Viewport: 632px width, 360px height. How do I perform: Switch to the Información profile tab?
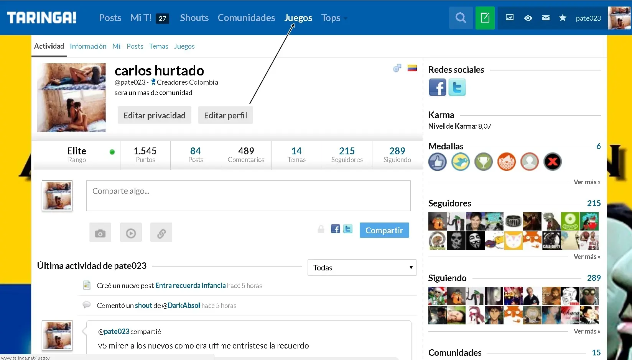(88, 46)
